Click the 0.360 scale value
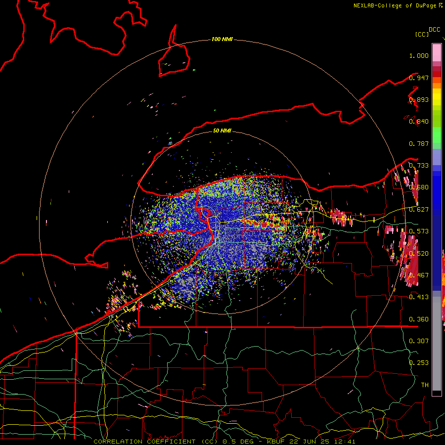445x445 pixels. pos(419,319)
